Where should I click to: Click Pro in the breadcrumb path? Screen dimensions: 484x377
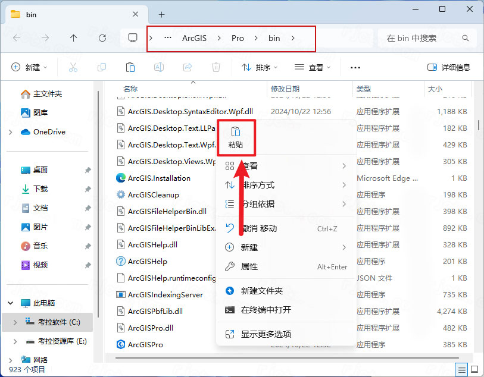click(x=238, y=38)
